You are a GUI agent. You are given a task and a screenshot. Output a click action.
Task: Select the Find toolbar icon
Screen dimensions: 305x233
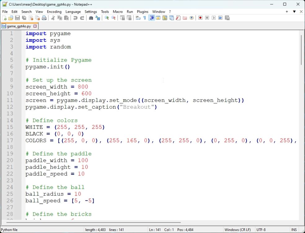click(91, 18)
